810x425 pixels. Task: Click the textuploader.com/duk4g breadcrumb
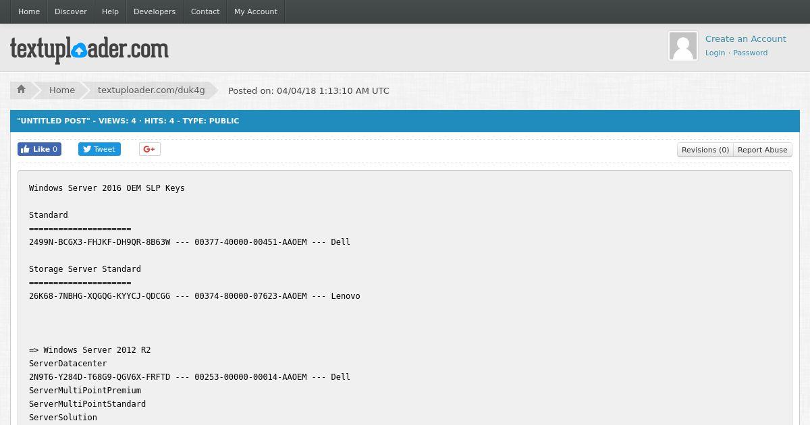(151, 90)
